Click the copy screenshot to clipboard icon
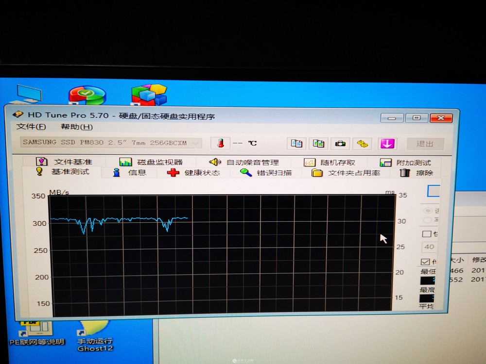486x364 pixels. pyautogui.click(x=319, y=144)
